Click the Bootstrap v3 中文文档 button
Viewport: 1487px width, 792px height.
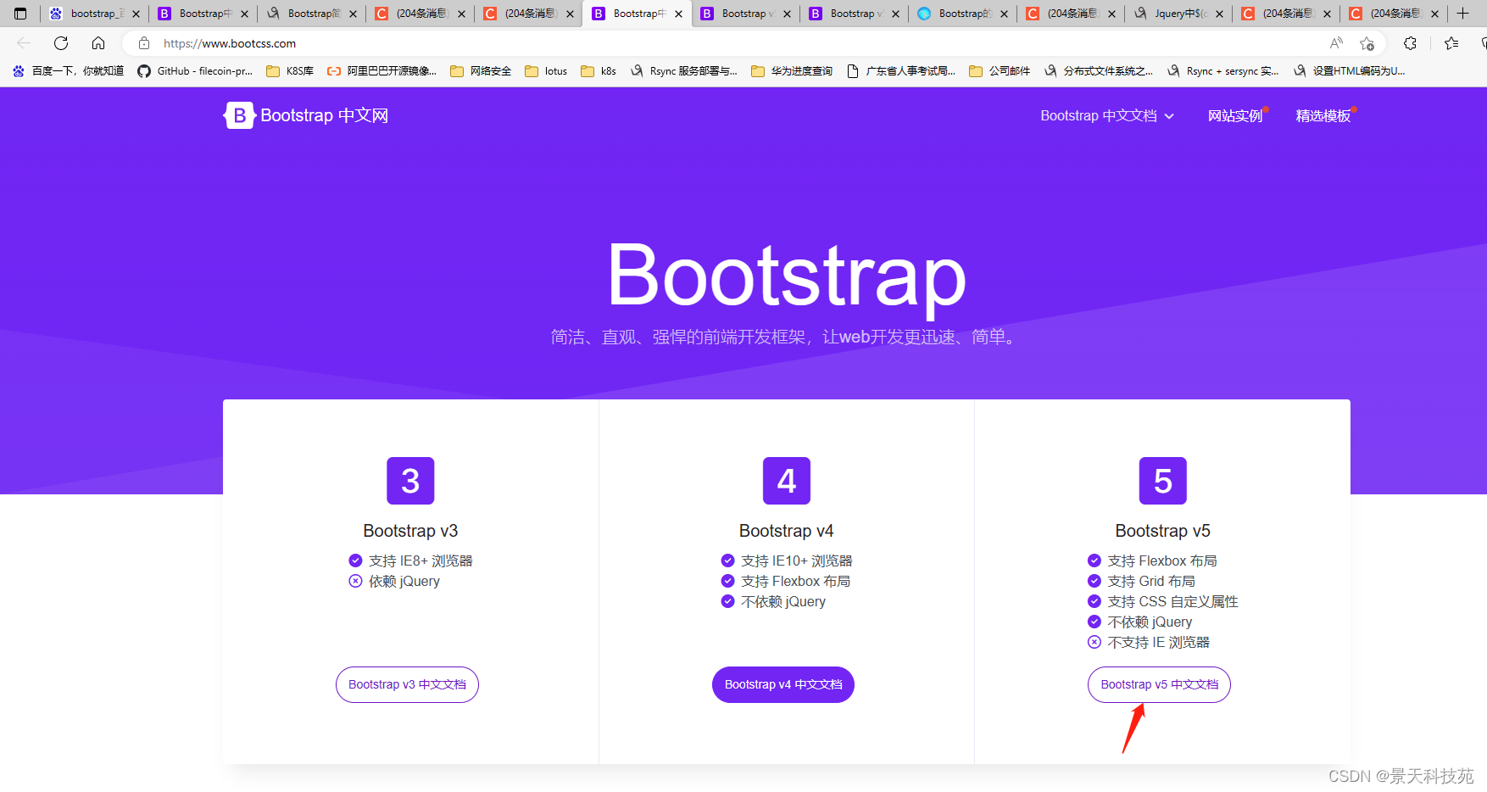click(x=407, y=684)
